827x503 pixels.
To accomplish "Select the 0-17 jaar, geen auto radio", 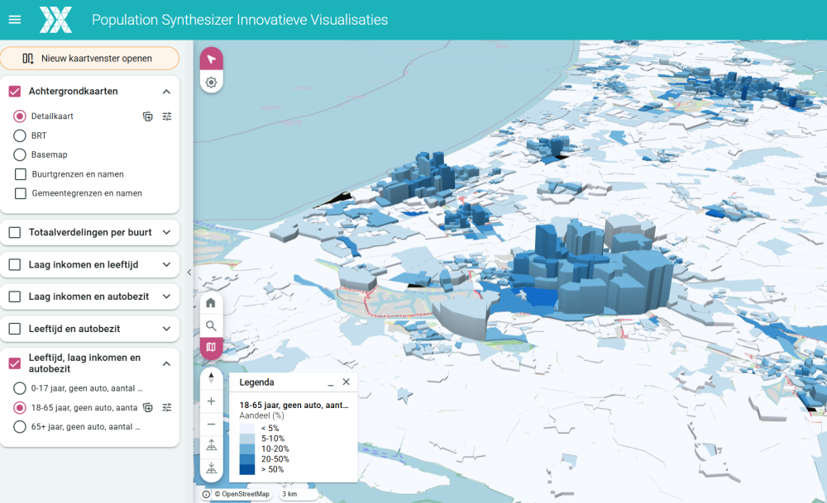I will tap(20, 388).
